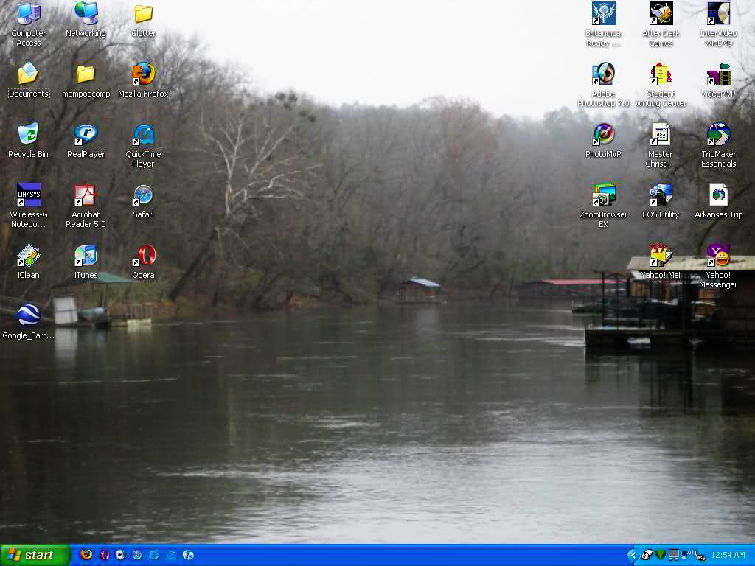Viewport: 755px width, 566px height.
Task: Select the Recycle Bin icon
Action: click(x=28, y=135)
